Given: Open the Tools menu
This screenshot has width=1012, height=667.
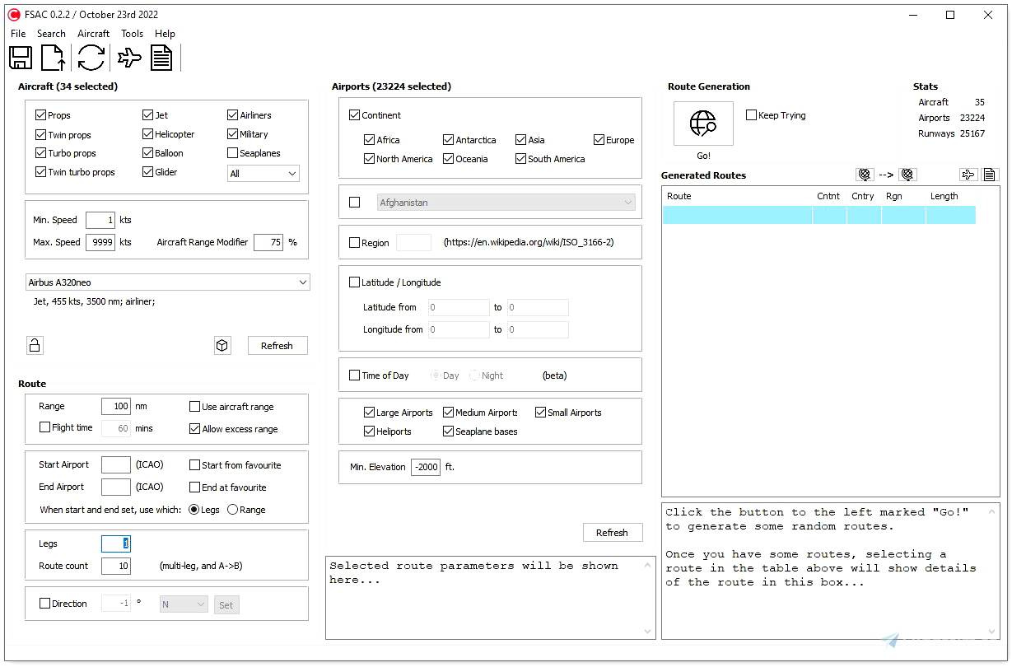Looking at the screenshot, I should pyautogui.click(x=133, y=34).
